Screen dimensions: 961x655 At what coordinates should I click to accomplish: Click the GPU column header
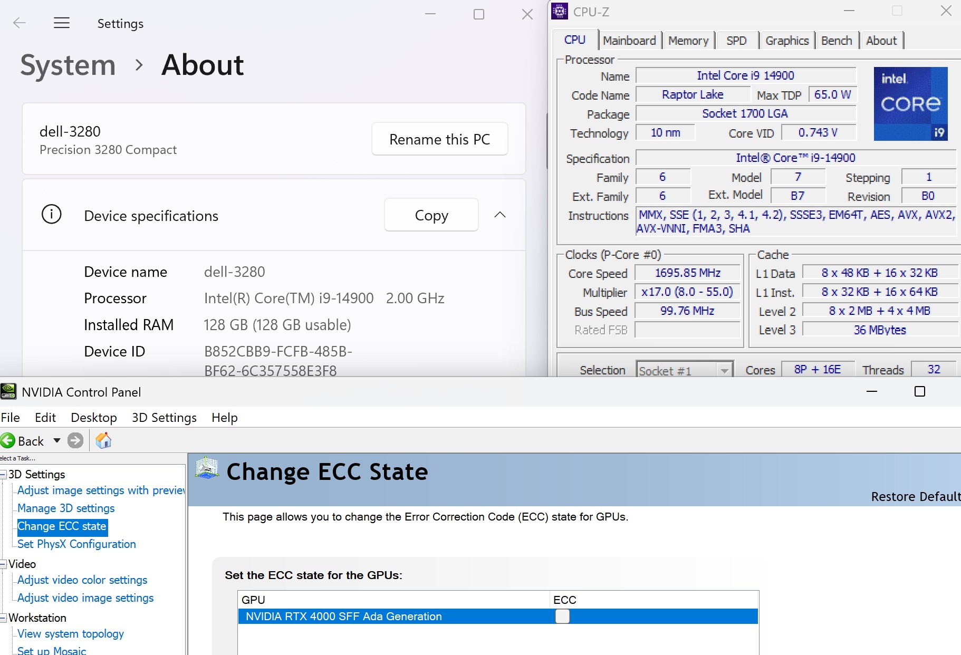(x=393, y=600)
